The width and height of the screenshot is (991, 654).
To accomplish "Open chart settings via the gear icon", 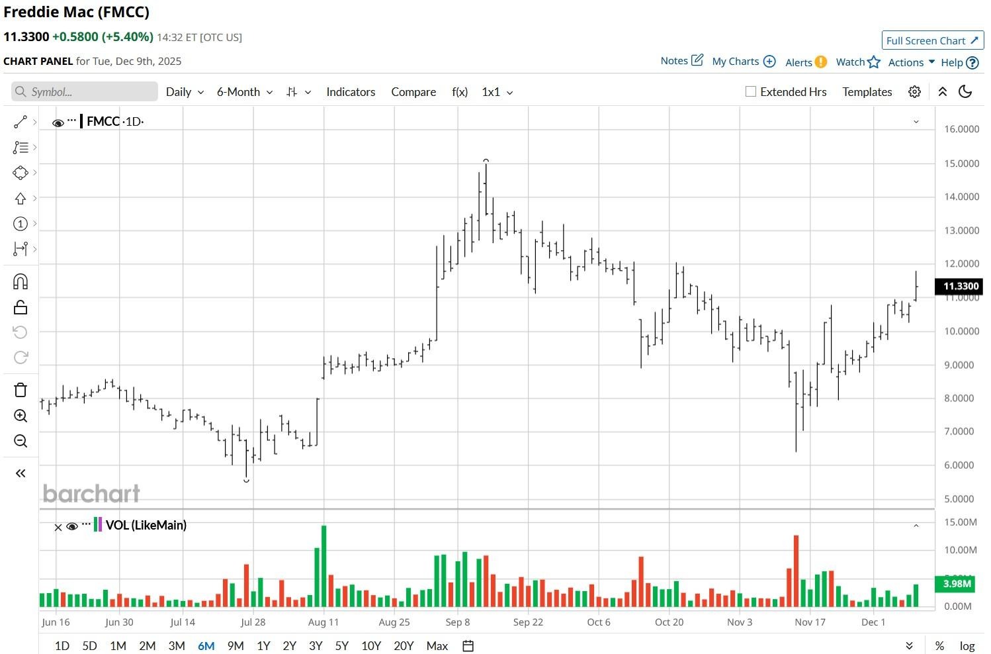I will (x=914, y=91).
